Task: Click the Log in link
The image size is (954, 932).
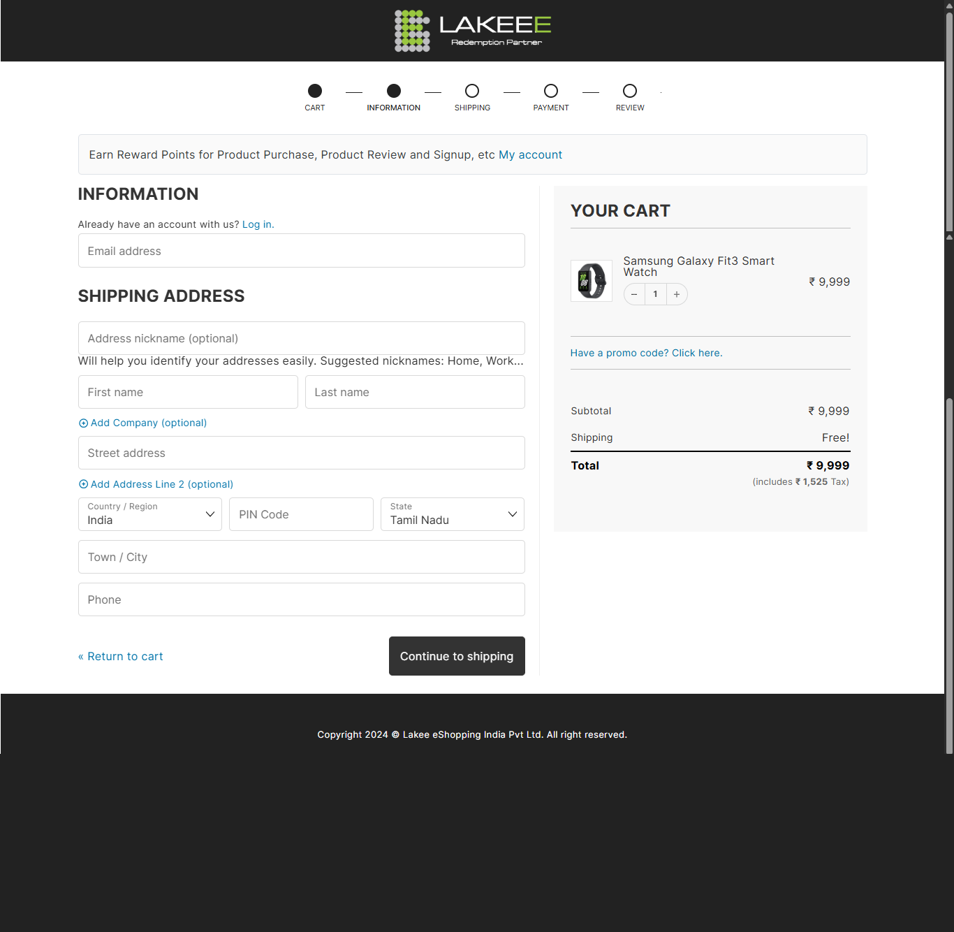Action: (x=257, y=224)
